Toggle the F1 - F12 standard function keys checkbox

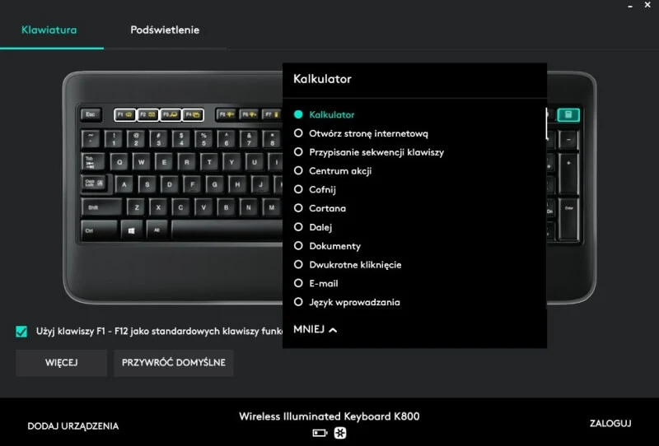(x=21, y=332)
